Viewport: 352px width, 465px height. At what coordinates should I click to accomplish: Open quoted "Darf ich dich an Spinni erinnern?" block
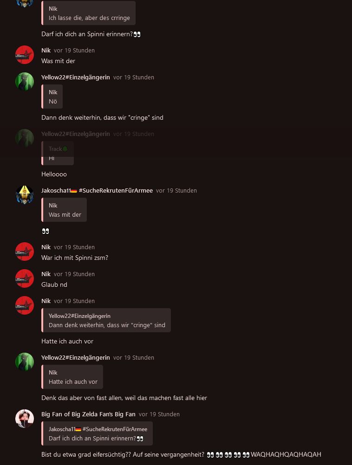97,433
